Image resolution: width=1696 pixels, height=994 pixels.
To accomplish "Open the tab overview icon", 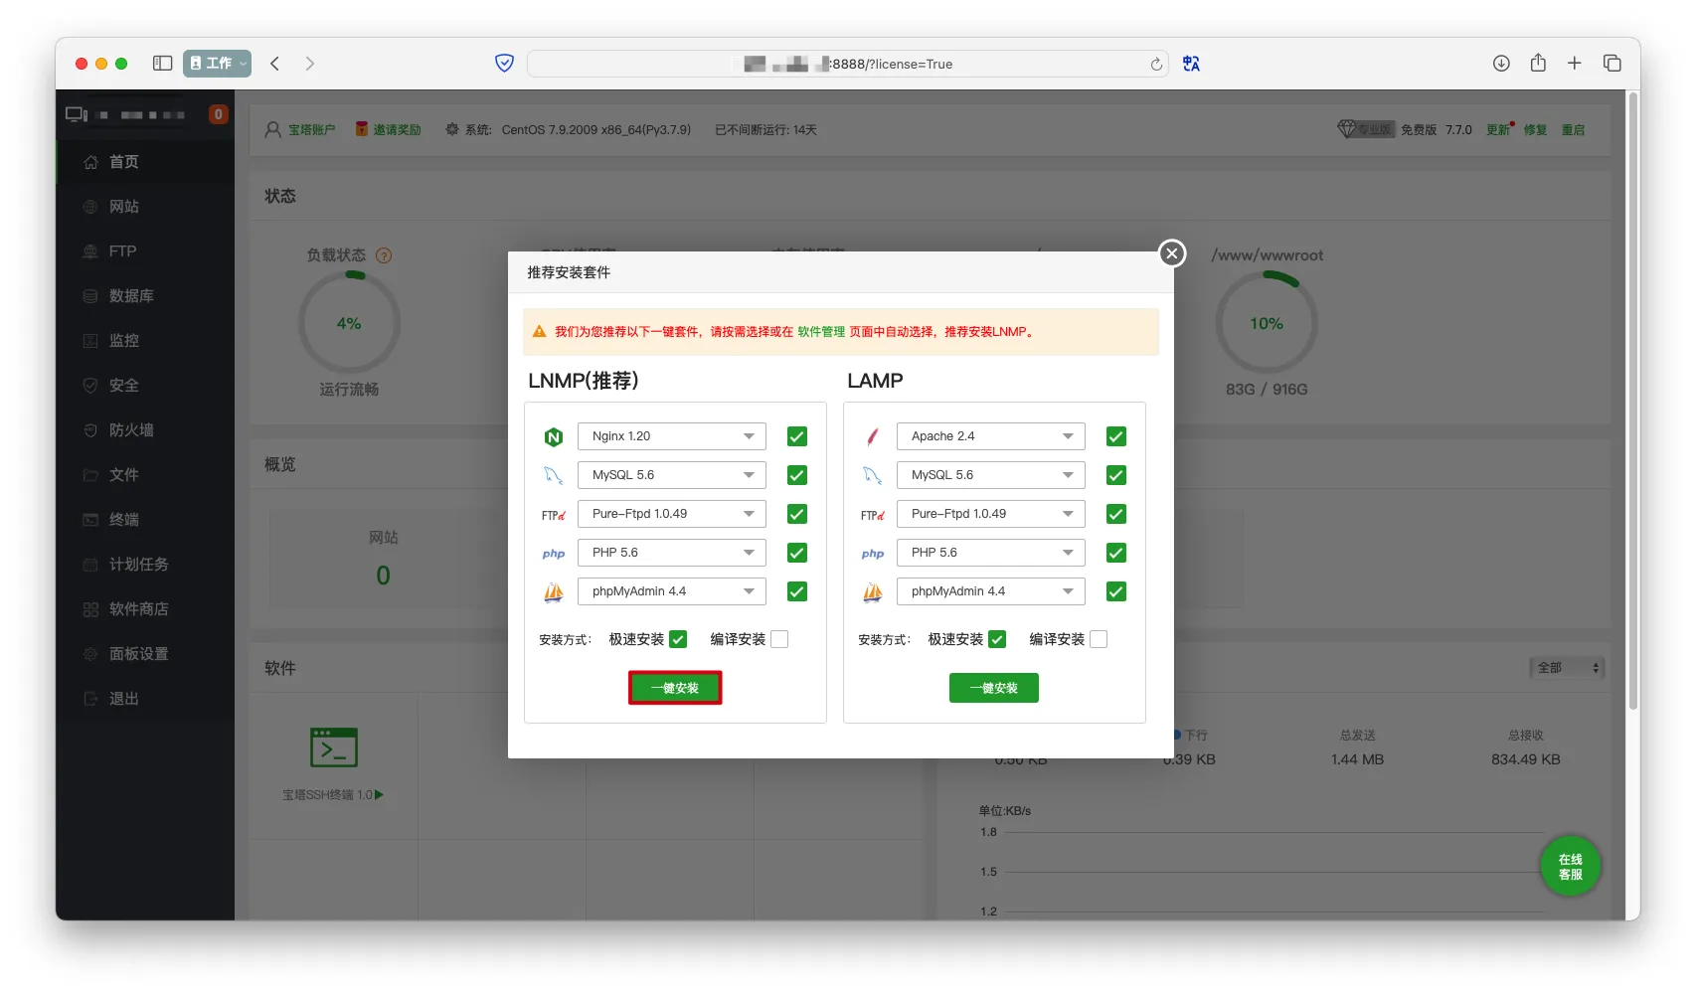I will click(x=1611, y=64).
